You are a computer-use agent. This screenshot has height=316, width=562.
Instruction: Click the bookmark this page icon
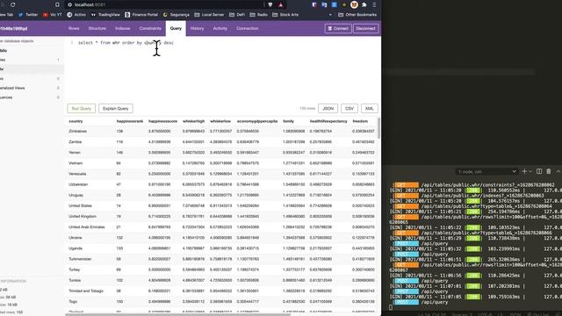coord(57,4)
